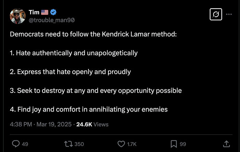Viewport: 240px width, 152px height.
Task: Like the post with the heart icon
Action: [x=121, y=144]
